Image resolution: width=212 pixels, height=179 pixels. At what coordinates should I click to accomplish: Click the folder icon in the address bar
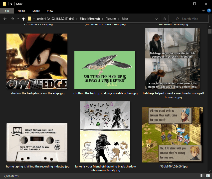click(30, 19)
